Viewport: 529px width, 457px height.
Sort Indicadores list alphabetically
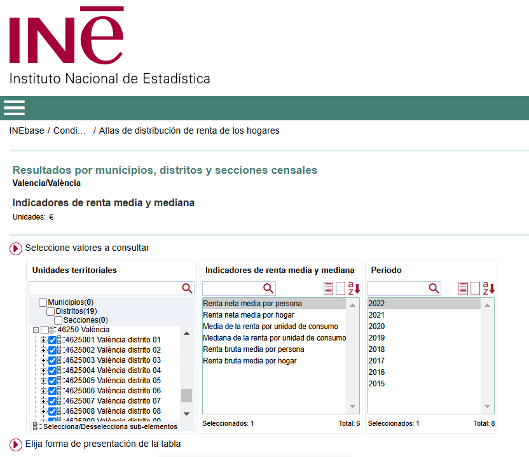[354, 288]
